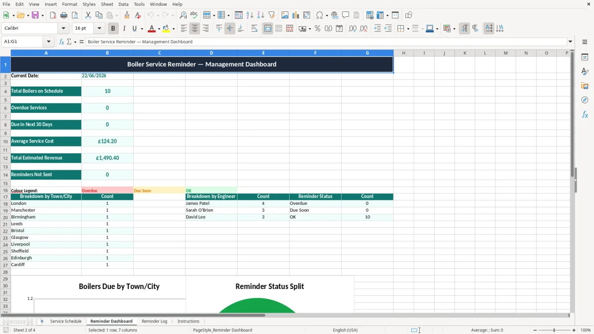Increase indent icon
This screenshot has height=334, width=594.
[x=377, y=29]
